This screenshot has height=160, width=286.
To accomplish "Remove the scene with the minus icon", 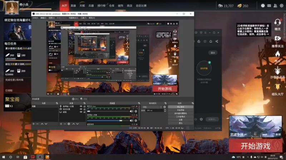I will pyautogui.click(x=38, y=124).
